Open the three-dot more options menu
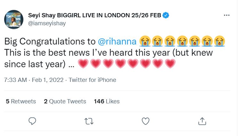 coord(227,15)
